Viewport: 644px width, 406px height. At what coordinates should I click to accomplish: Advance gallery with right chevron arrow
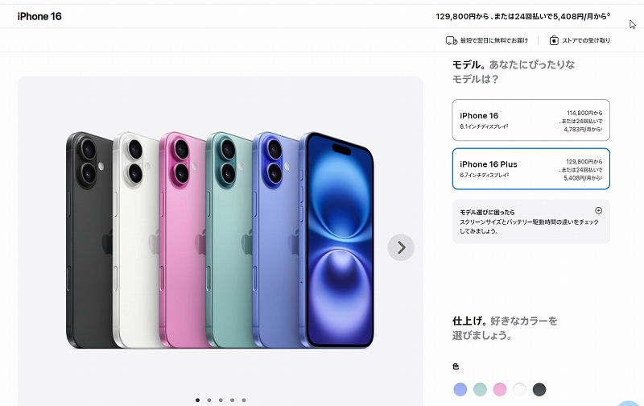[401, 247]
